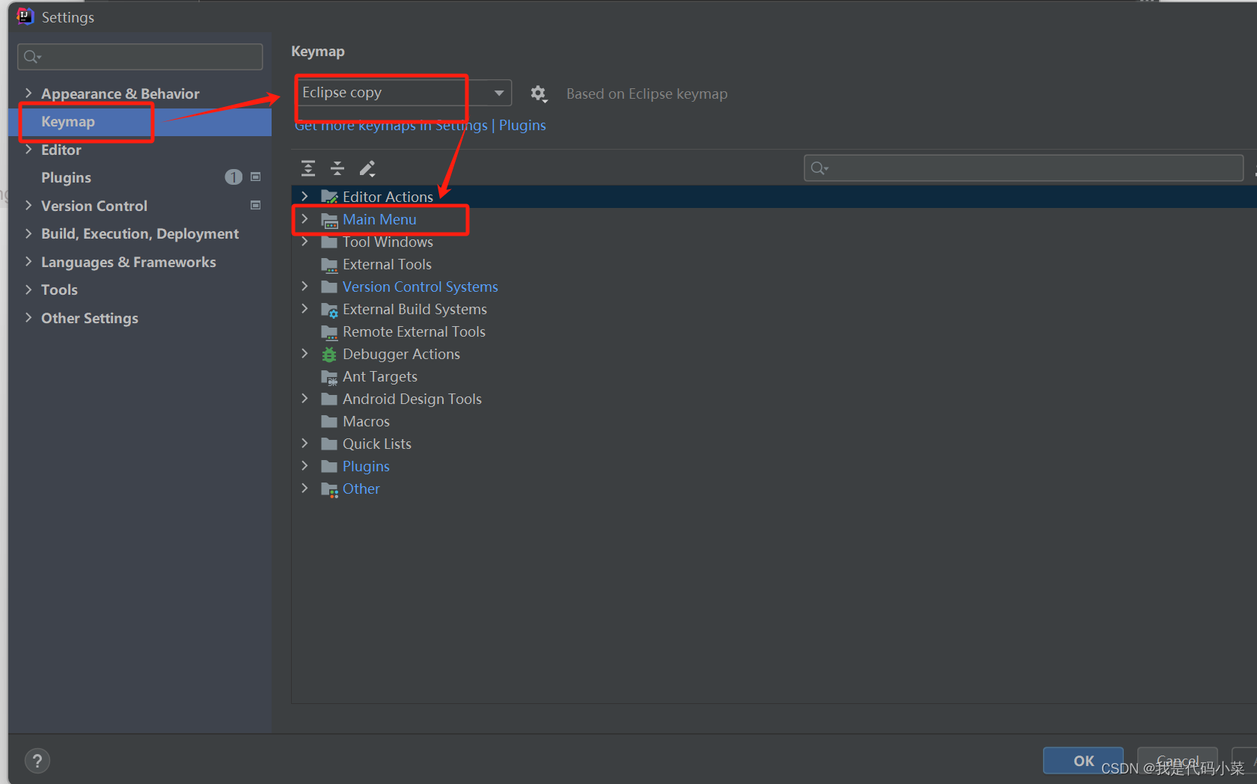Follow the Plugins link under the keymap
Image resolution: width=1257 pixels, height=784 pixels.
coord(522,126)
